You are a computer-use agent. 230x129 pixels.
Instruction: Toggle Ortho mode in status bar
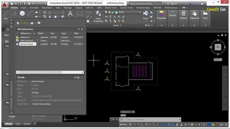(142, 124)
